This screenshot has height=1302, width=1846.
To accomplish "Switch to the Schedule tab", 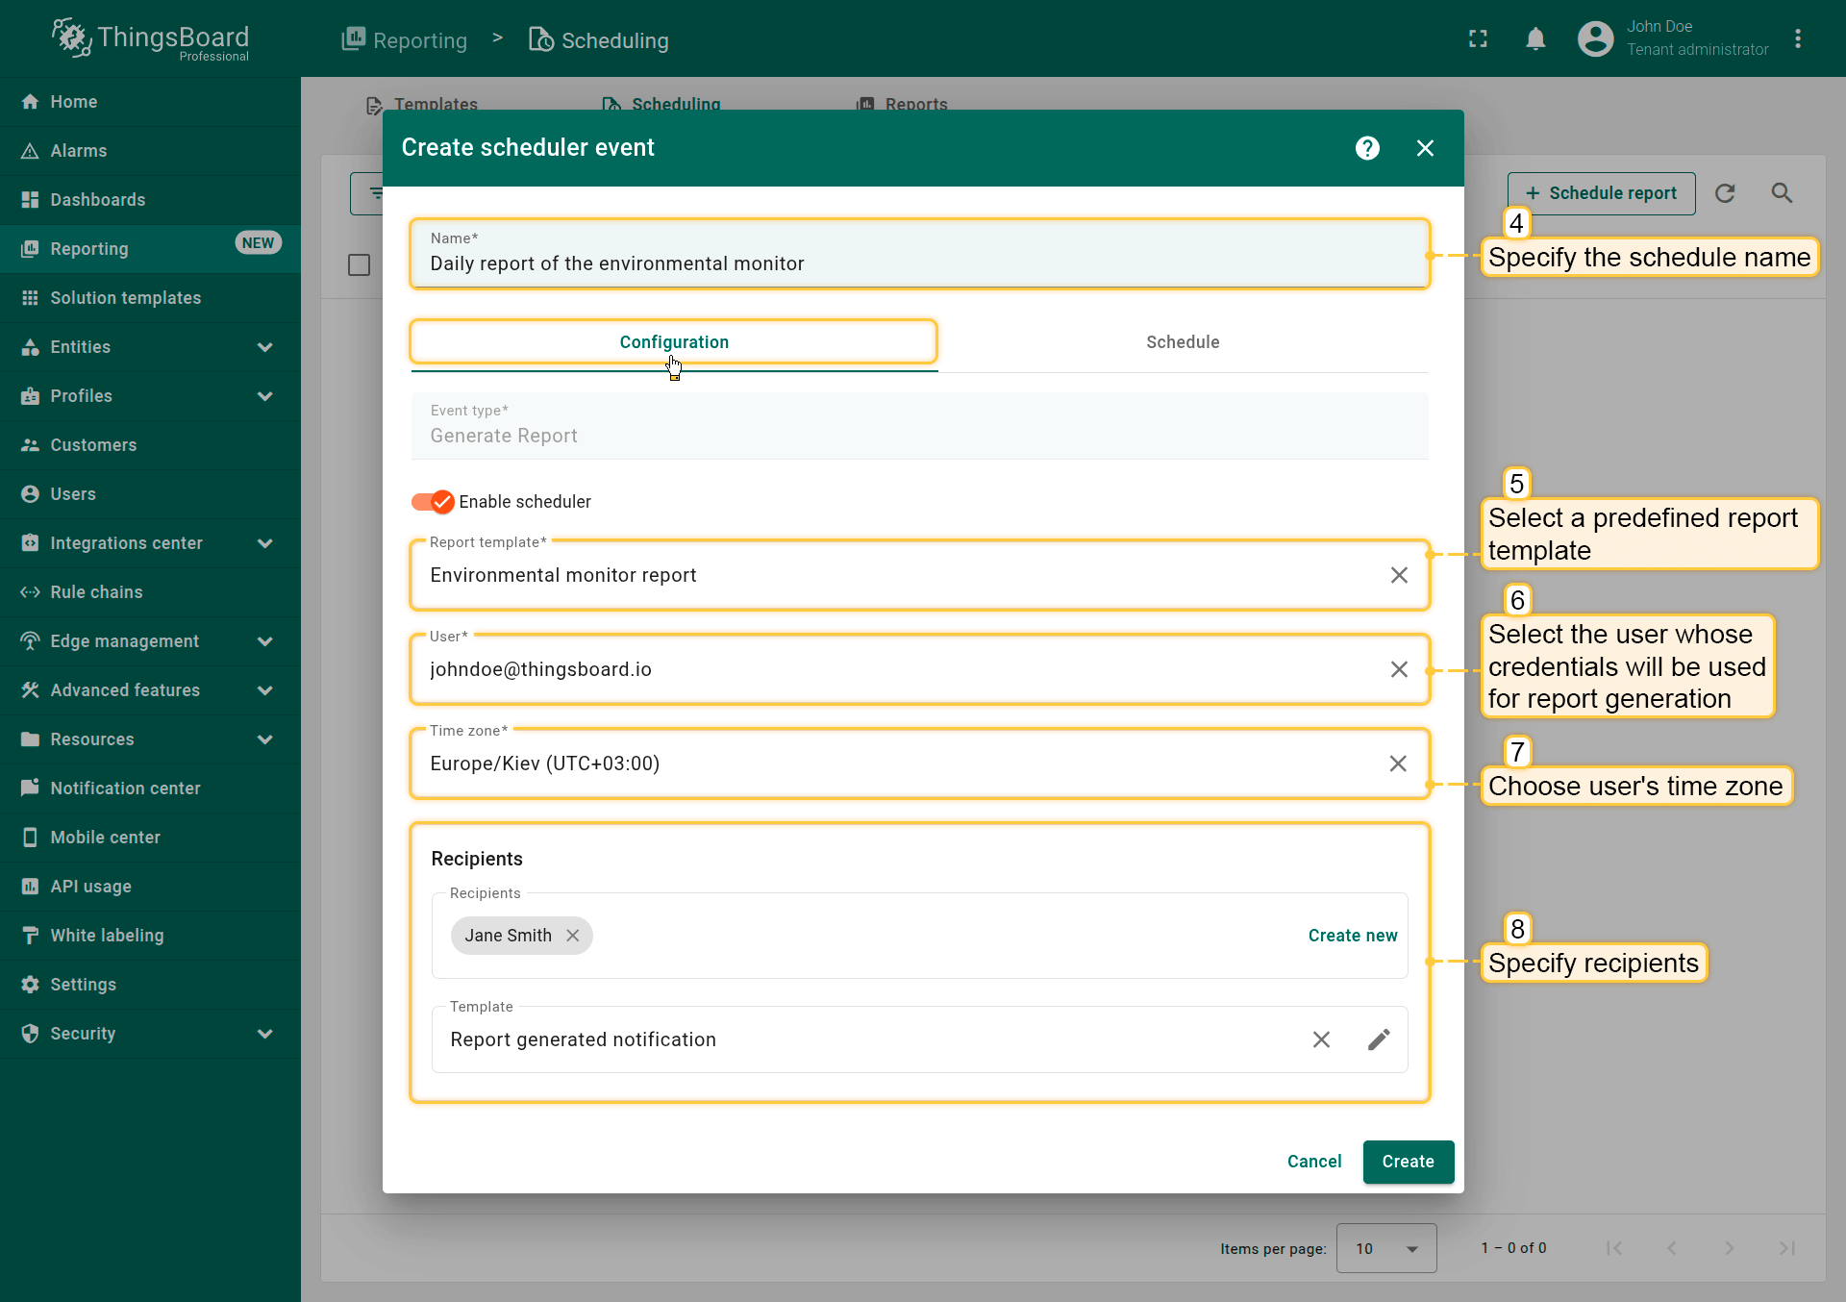I will pos(1183,342).
